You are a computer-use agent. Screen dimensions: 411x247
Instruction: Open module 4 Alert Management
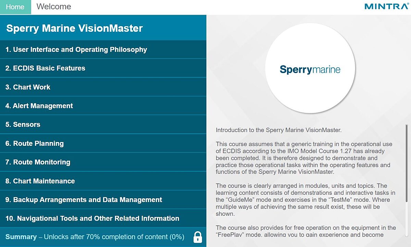click(103, 106)
